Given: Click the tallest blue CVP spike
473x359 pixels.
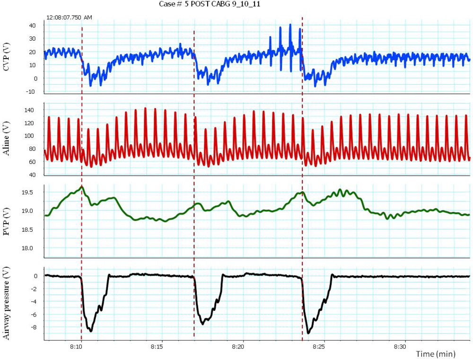Looking at the screenshot, I should (x=290, y=25).
